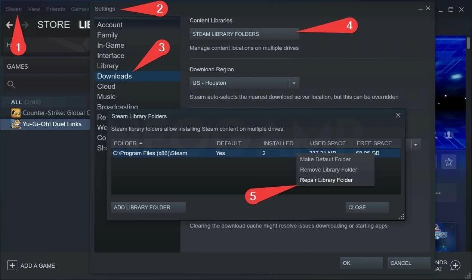Click the Counter-Strike game icon
472x280 pixels.
coord(16,113)
